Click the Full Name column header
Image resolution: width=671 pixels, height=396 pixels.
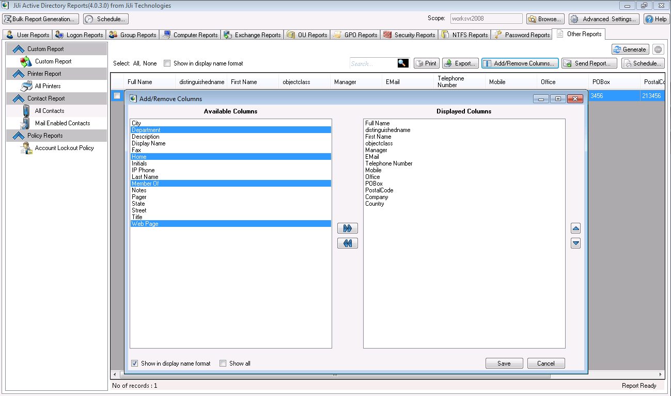[150, 82]
